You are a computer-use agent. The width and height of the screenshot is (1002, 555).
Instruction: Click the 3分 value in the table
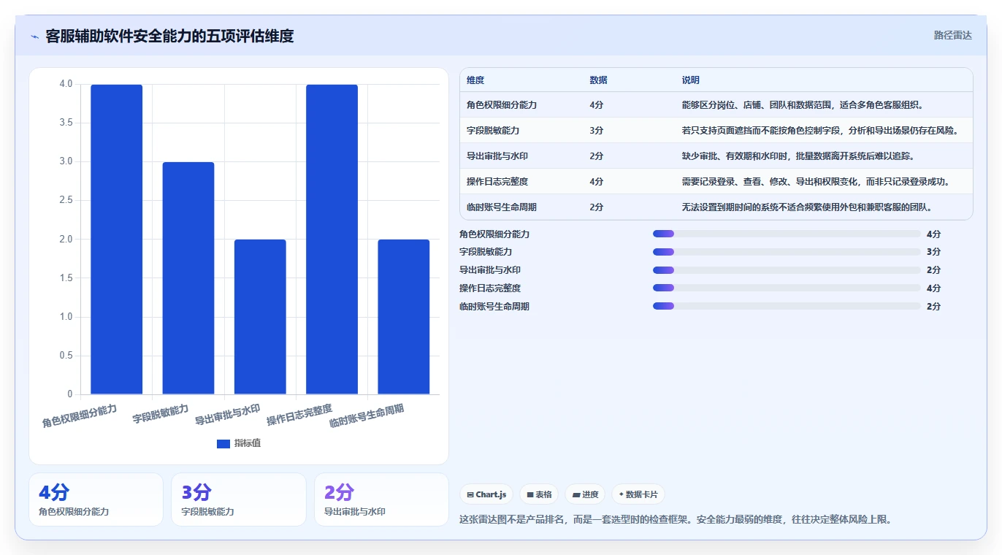[x=597, y=131]
